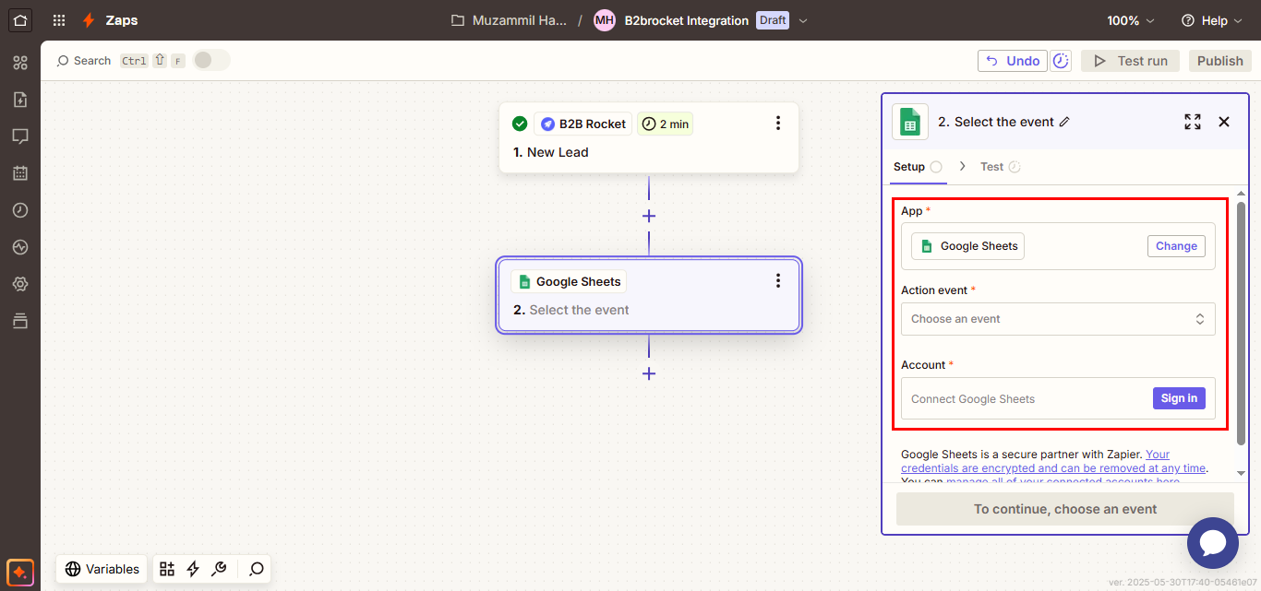The image size is (1261, 591).
Task: Click Change button for Google Sheets app
Action: pos(1176,246)
